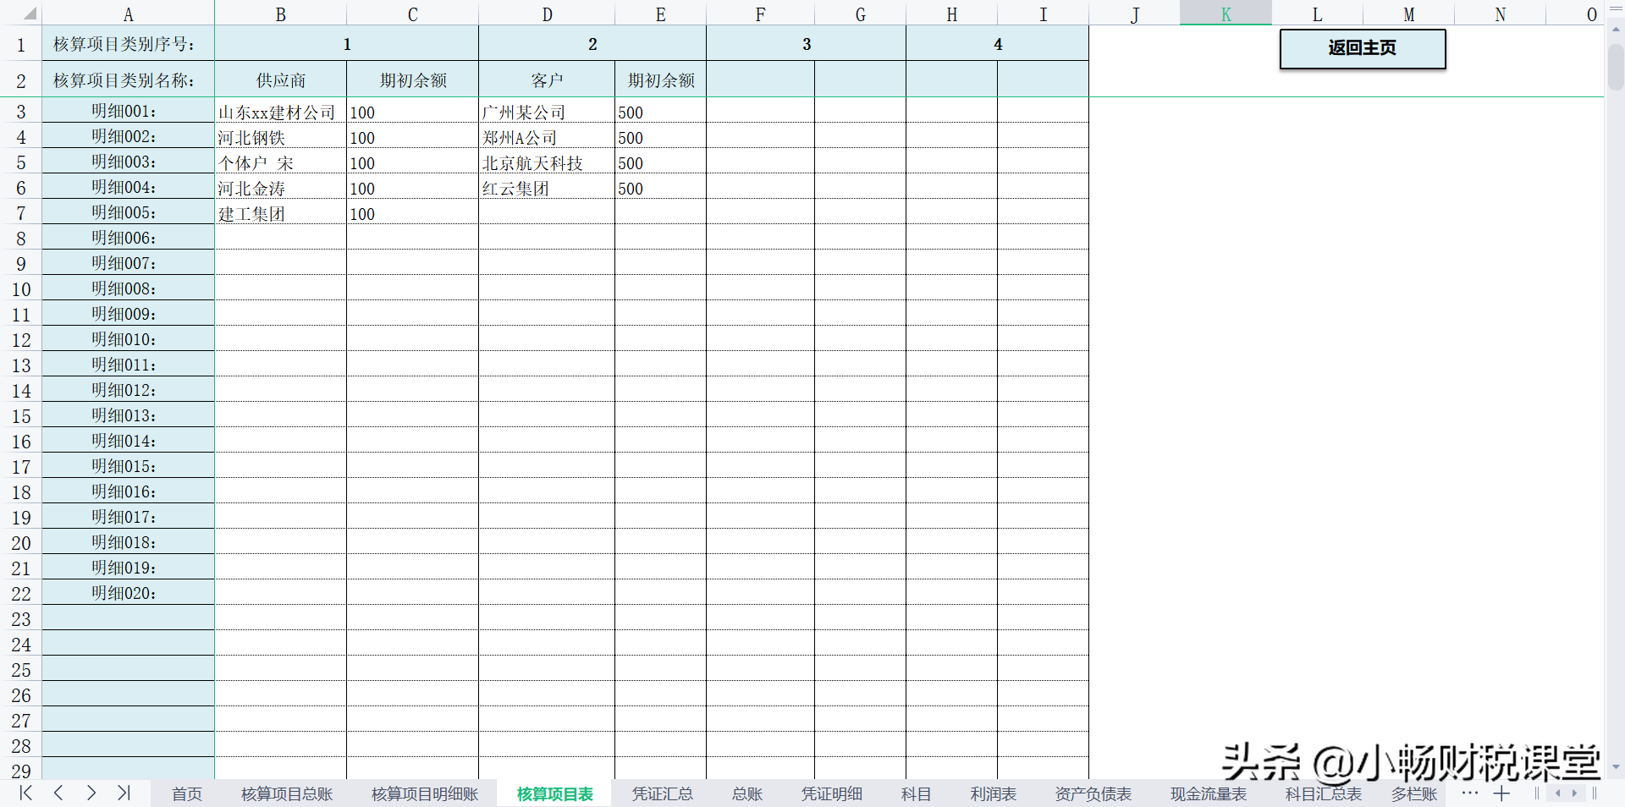The height and width of the screenshot is (807, 1625).
Task: Click the 核算项目类别序号: cell
Action: (x=128, y=43)
